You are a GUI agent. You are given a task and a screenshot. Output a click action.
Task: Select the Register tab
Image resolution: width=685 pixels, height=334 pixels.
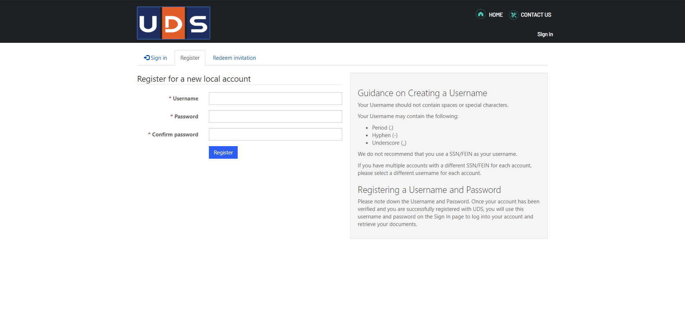190,58
